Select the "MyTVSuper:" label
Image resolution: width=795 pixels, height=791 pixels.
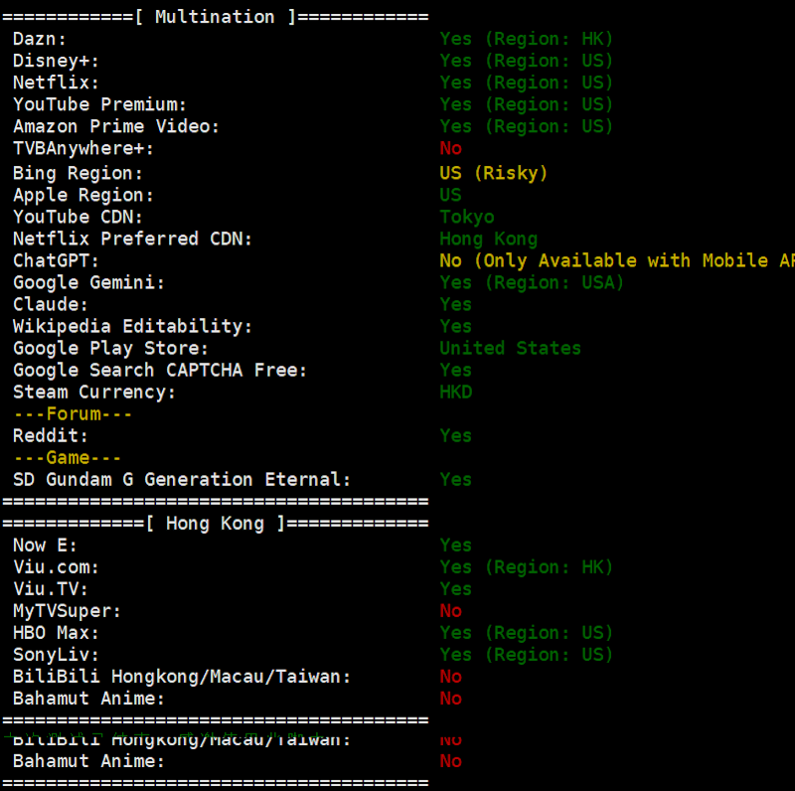click(67, 611)
